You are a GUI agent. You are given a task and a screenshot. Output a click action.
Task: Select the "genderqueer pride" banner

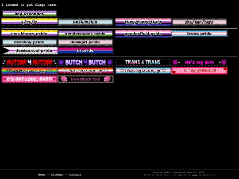pyautogui.click(x=85, y=34)
